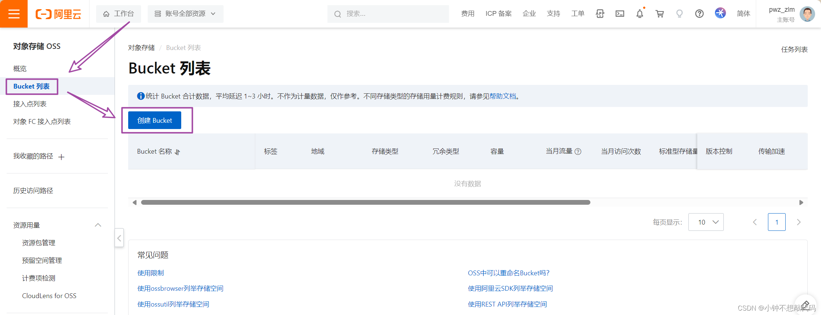The height and width of the screenshot is (315, 821).
Task: Open 历史访问路径
Action: 33,191
